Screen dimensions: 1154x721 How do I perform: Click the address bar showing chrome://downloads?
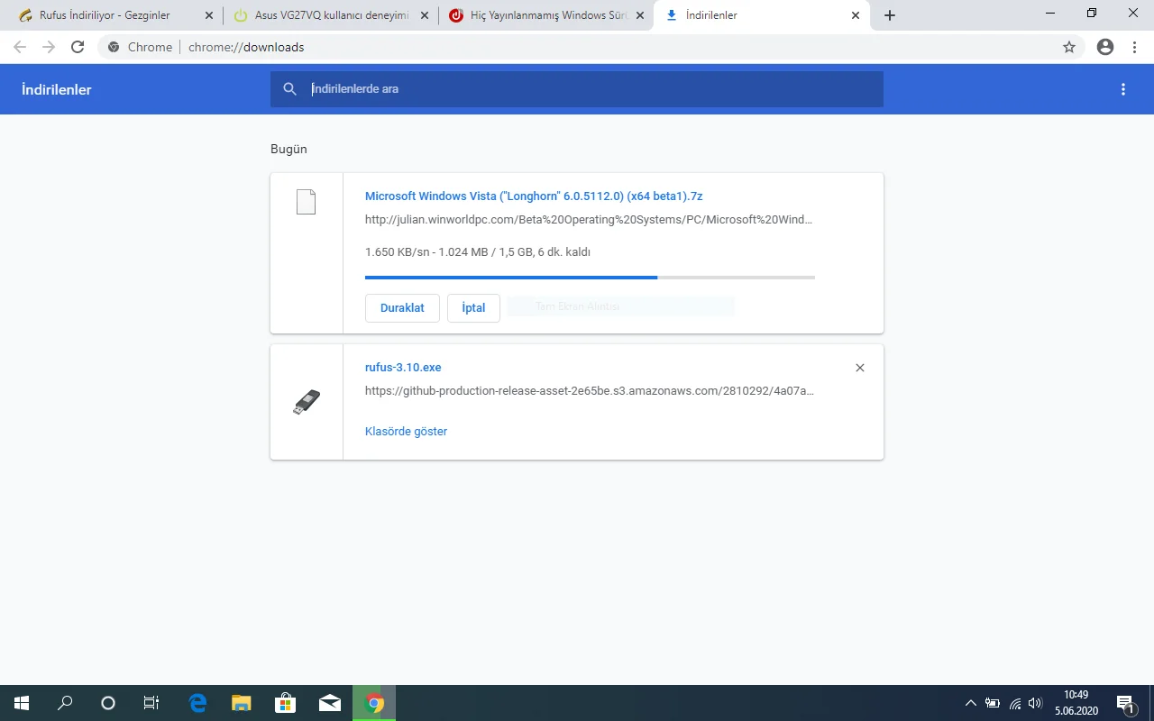[x=591, y=47]
